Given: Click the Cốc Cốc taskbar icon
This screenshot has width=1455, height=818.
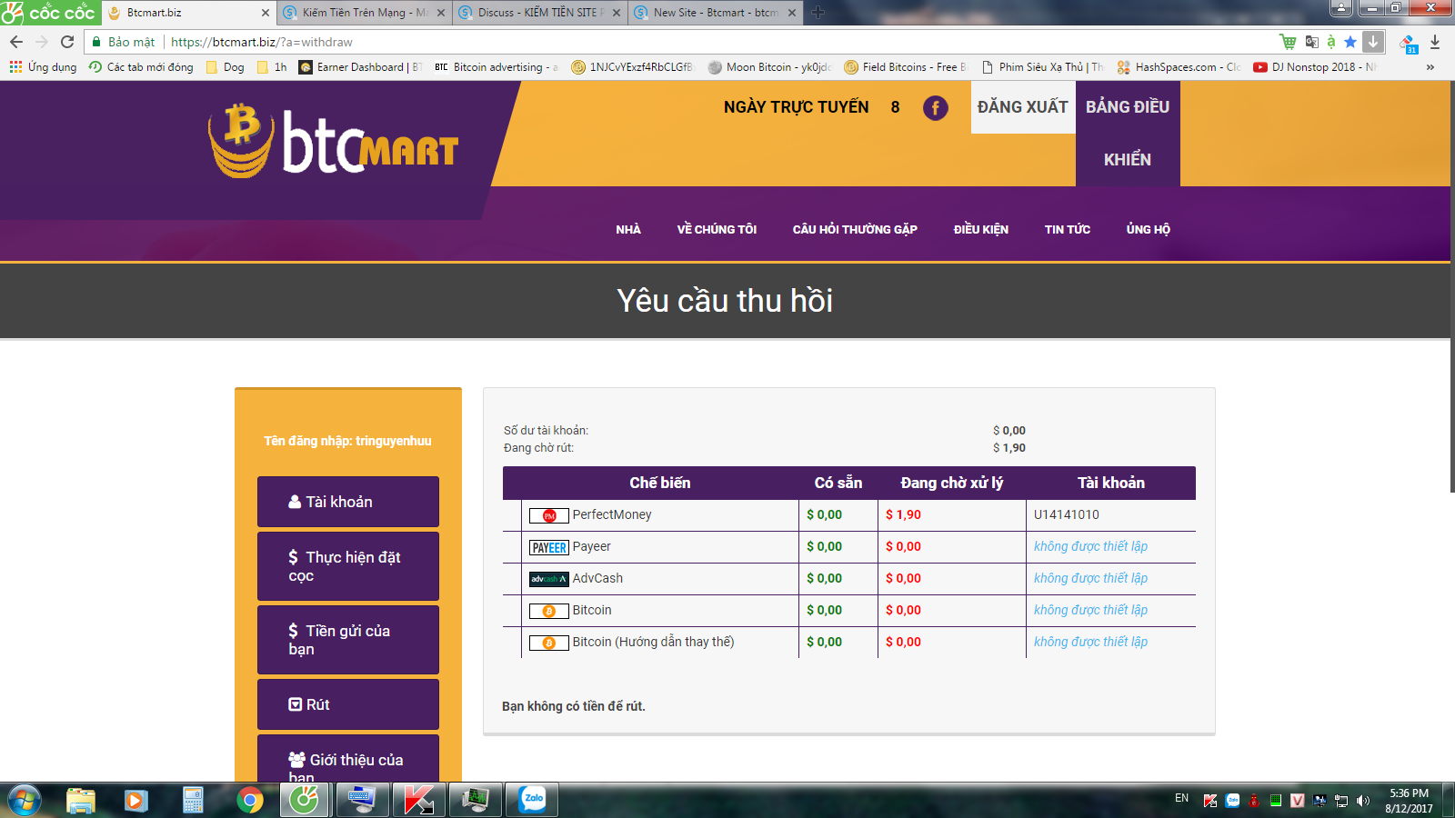Looking at the screenshot, I should tap(305, 800).
